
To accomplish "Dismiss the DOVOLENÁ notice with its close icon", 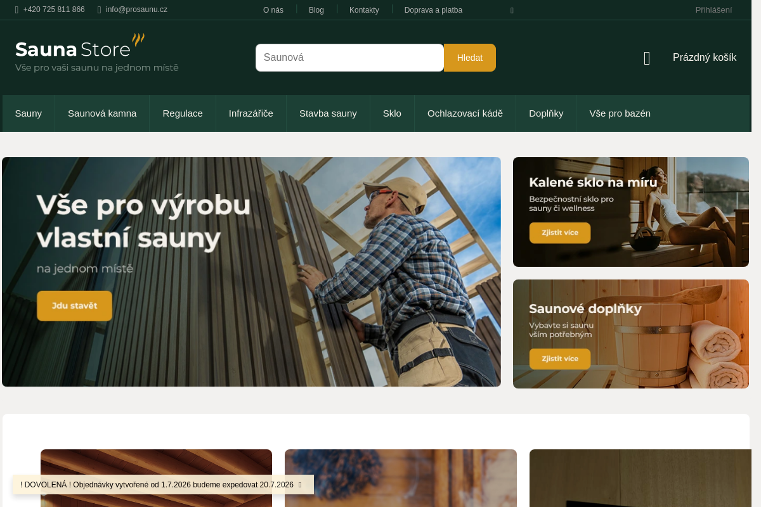I will coord(300,485).
